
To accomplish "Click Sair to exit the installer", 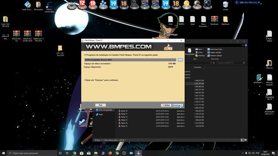I will pyautogui.click(x=100, y=105).
